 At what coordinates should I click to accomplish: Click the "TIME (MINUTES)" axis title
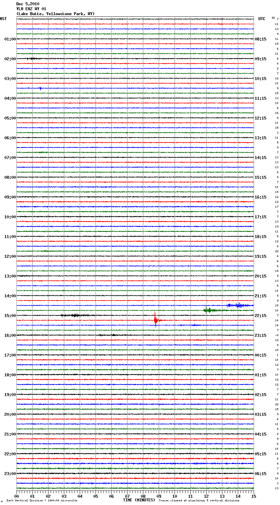coord(139,500)
